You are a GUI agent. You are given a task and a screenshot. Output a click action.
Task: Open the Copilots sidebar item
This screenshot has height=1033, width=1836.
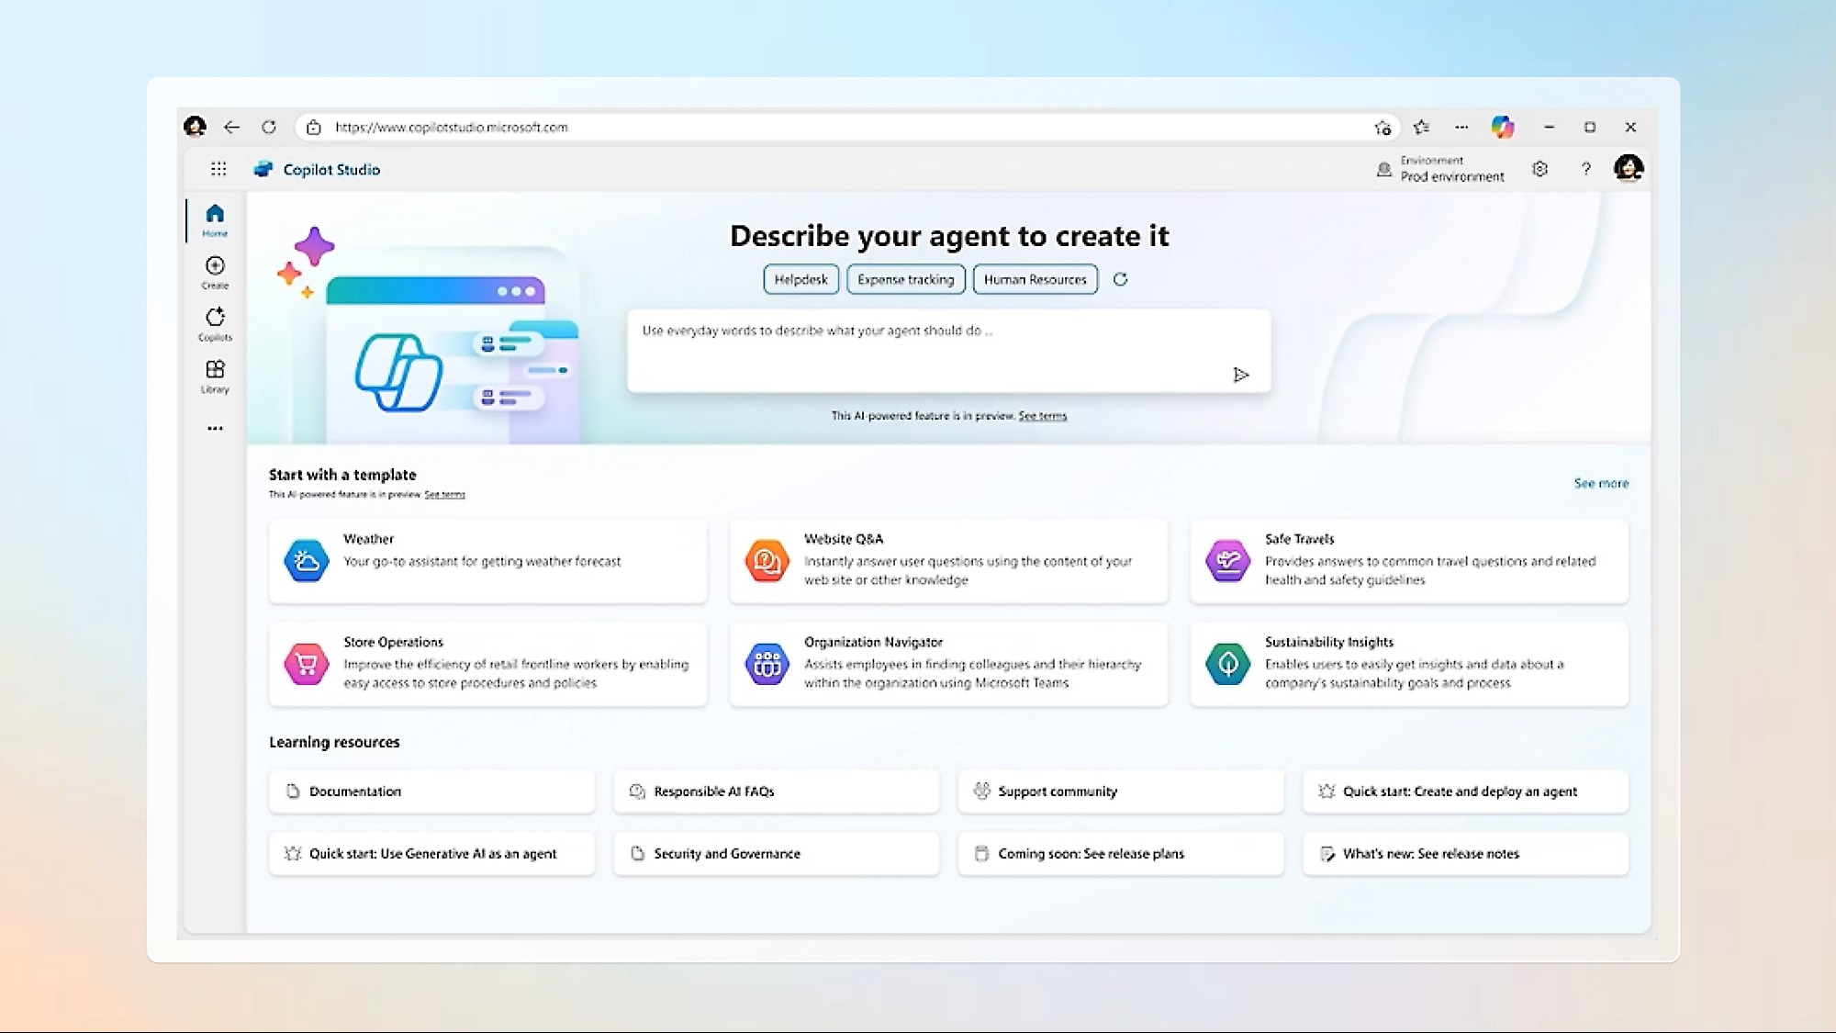click(x=215, y=324)
